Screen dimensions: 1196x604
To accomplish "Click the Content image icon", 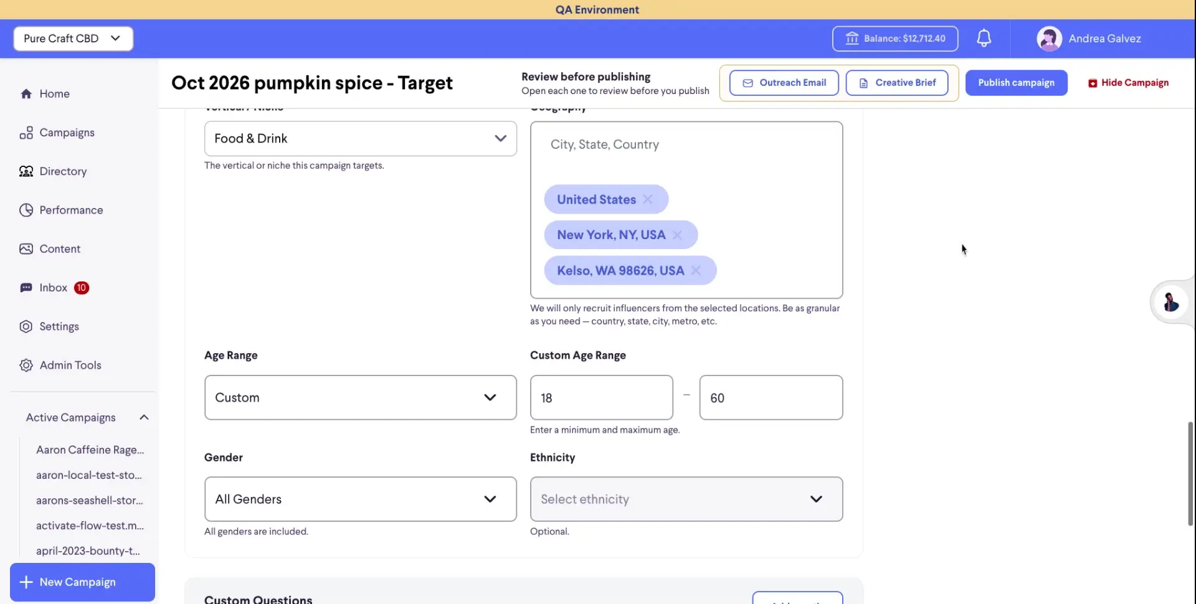I will coord(26,249).
